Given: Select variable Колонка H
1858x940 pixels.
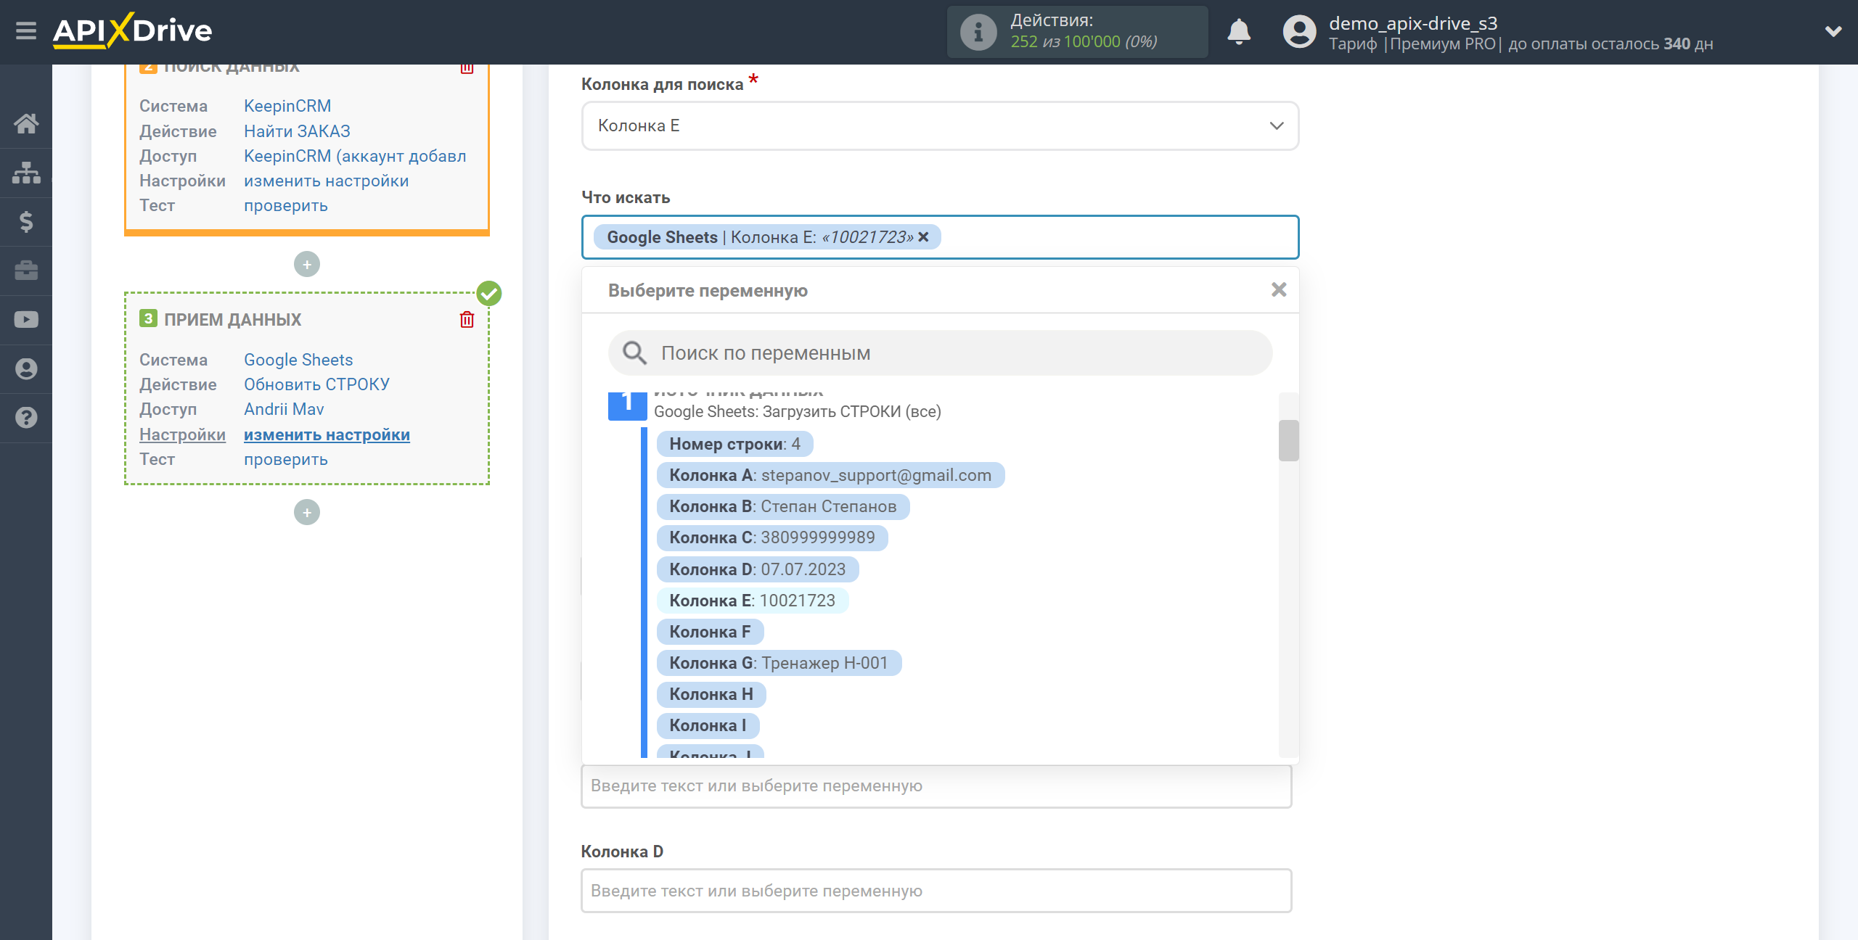Looking at the screenshot, I should (x=711, y=694).
